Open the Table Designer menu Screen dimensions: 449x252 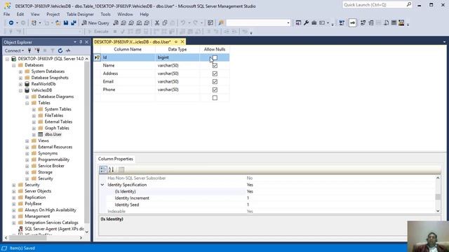coord(80,14)
